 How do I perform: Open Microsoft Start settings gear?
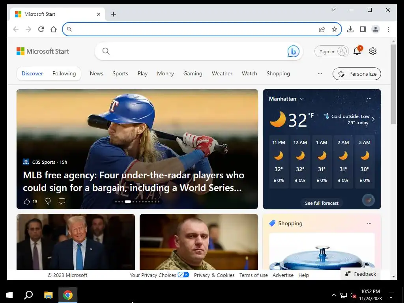coord(373,52)
